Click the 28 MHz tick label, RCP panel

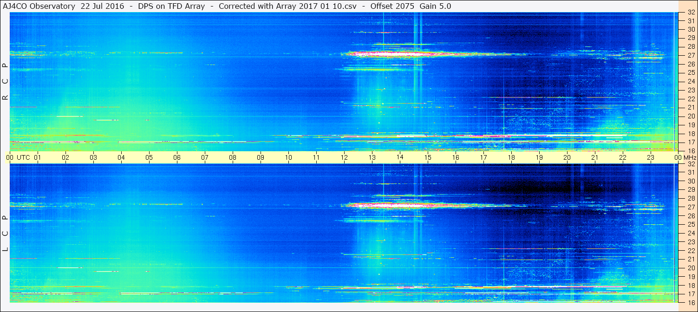691,46
